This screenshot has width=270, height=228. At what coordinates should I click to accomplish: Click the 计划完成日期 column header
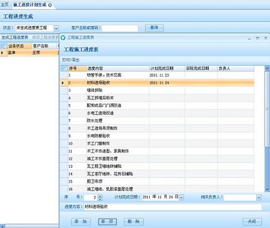tap(167, 69)
